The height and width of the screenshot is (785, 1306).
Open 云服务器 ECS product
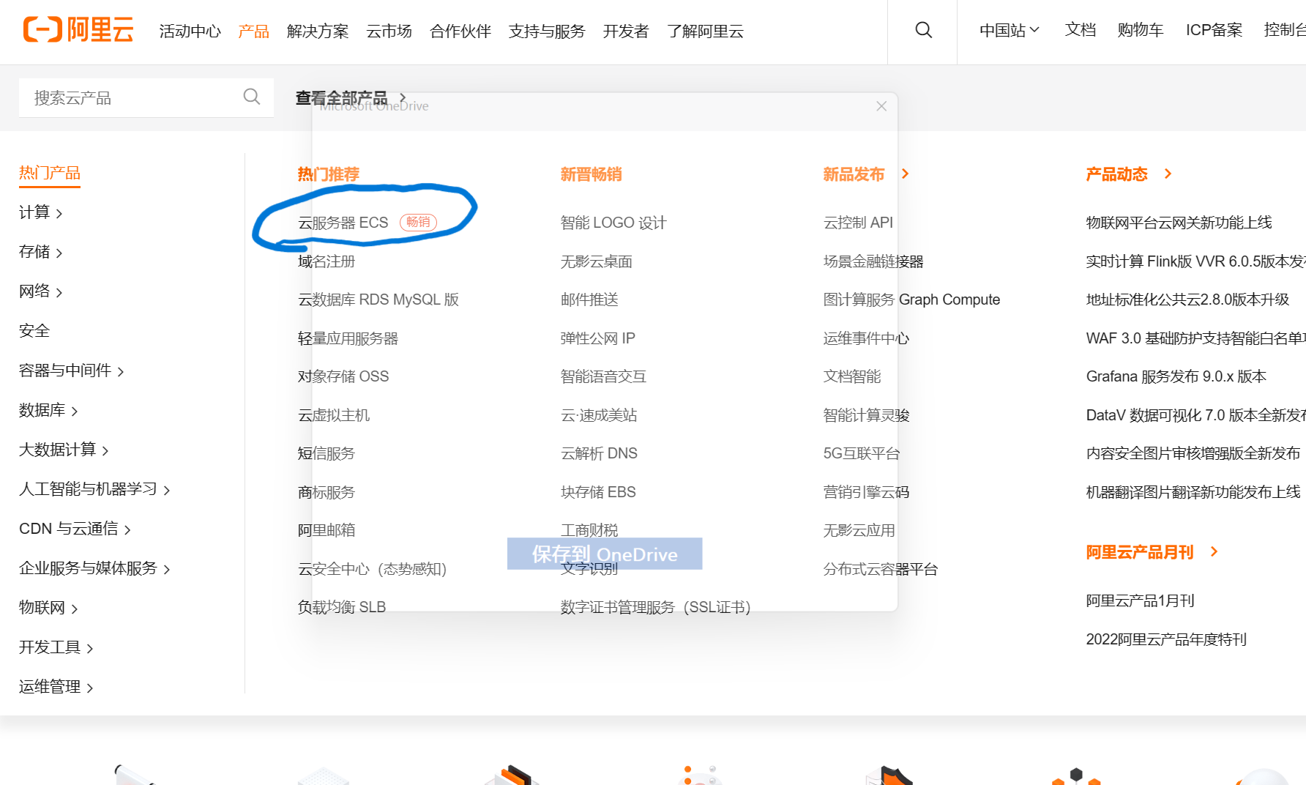pos(343,223)
